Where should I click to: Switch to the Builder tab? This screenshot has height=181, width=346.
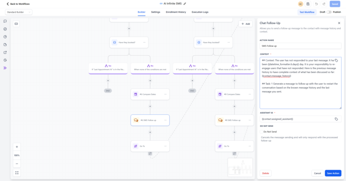141,12
